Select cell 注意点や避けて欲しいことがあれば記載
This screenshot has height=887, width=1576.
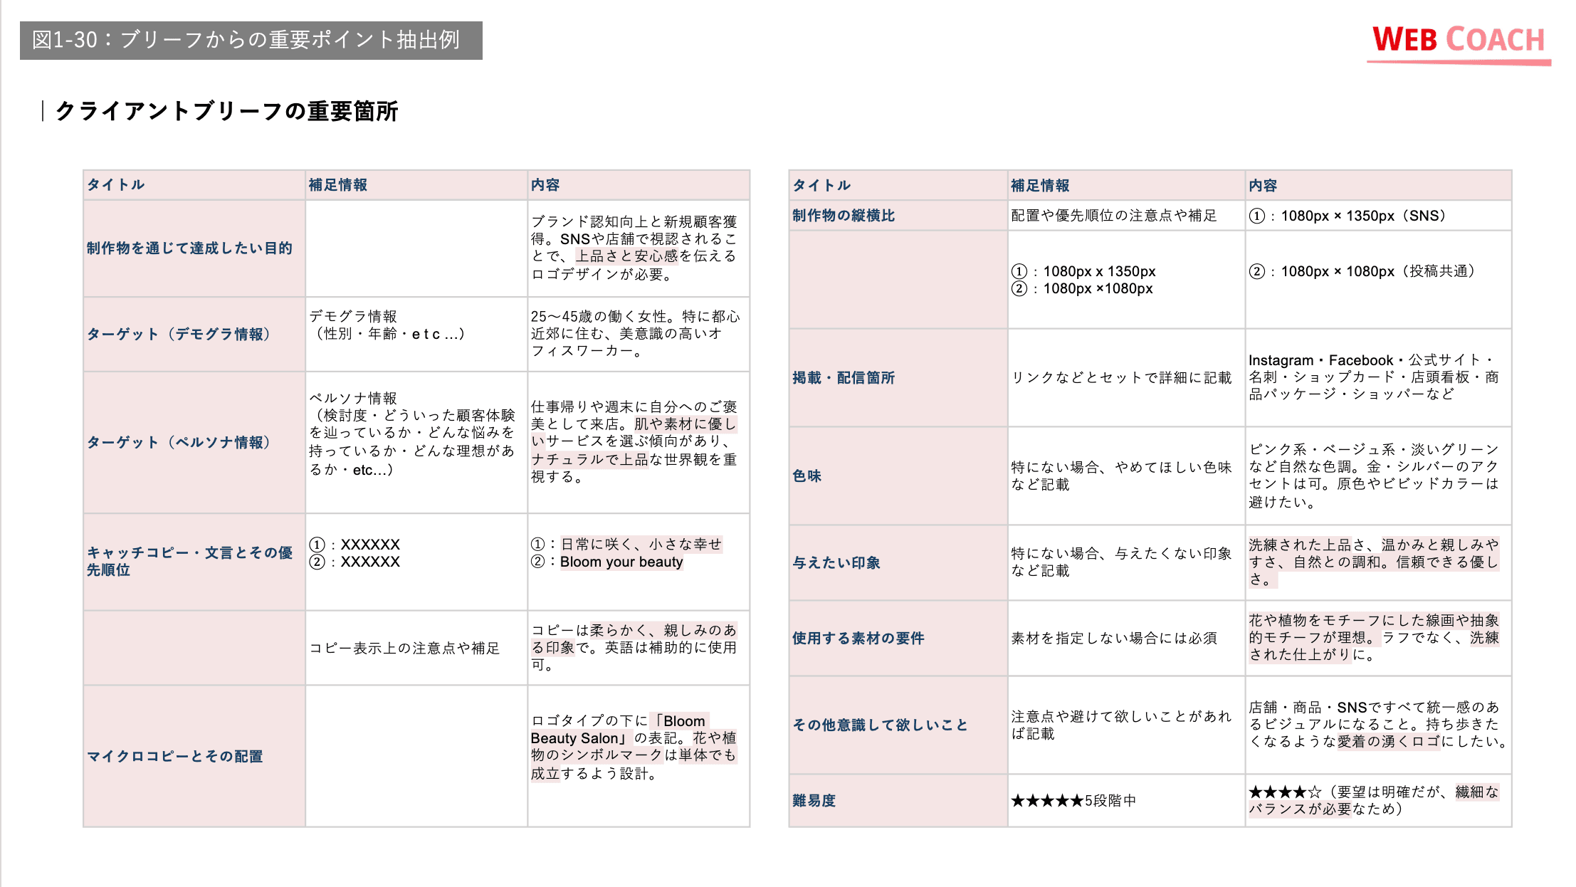click(1127, 725)
